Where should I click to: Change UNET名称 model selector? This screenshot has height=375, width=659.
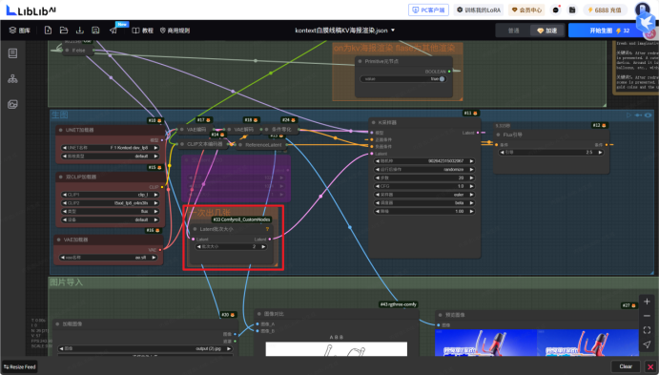(111, 148)
